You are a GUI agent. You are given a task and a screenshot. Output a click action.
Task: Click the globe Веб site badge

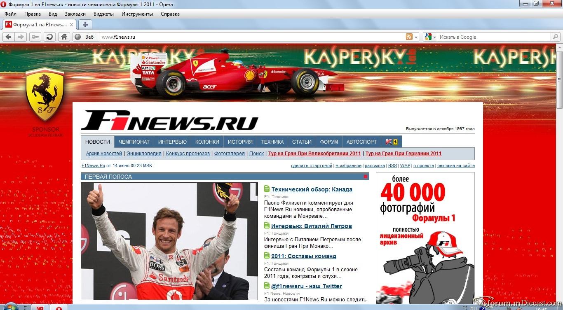[x=85, y=37]
